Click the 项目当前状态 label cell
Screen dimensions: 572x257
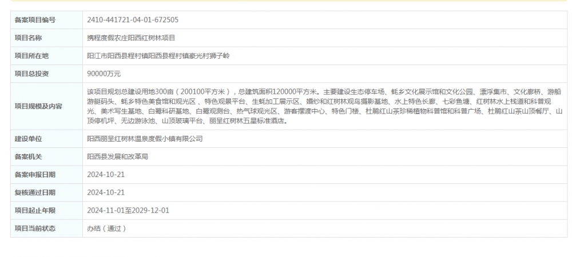[47, 228]
